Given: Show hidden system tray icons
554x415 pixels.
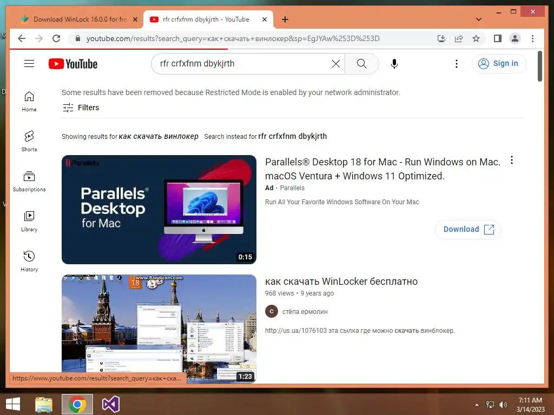Looking at the screenshot, I should pos(477,405).
